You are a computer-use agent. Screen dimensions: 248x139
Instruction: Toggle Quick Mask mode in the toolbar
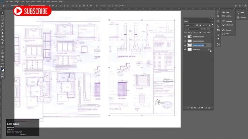click(x=2, y=74)
